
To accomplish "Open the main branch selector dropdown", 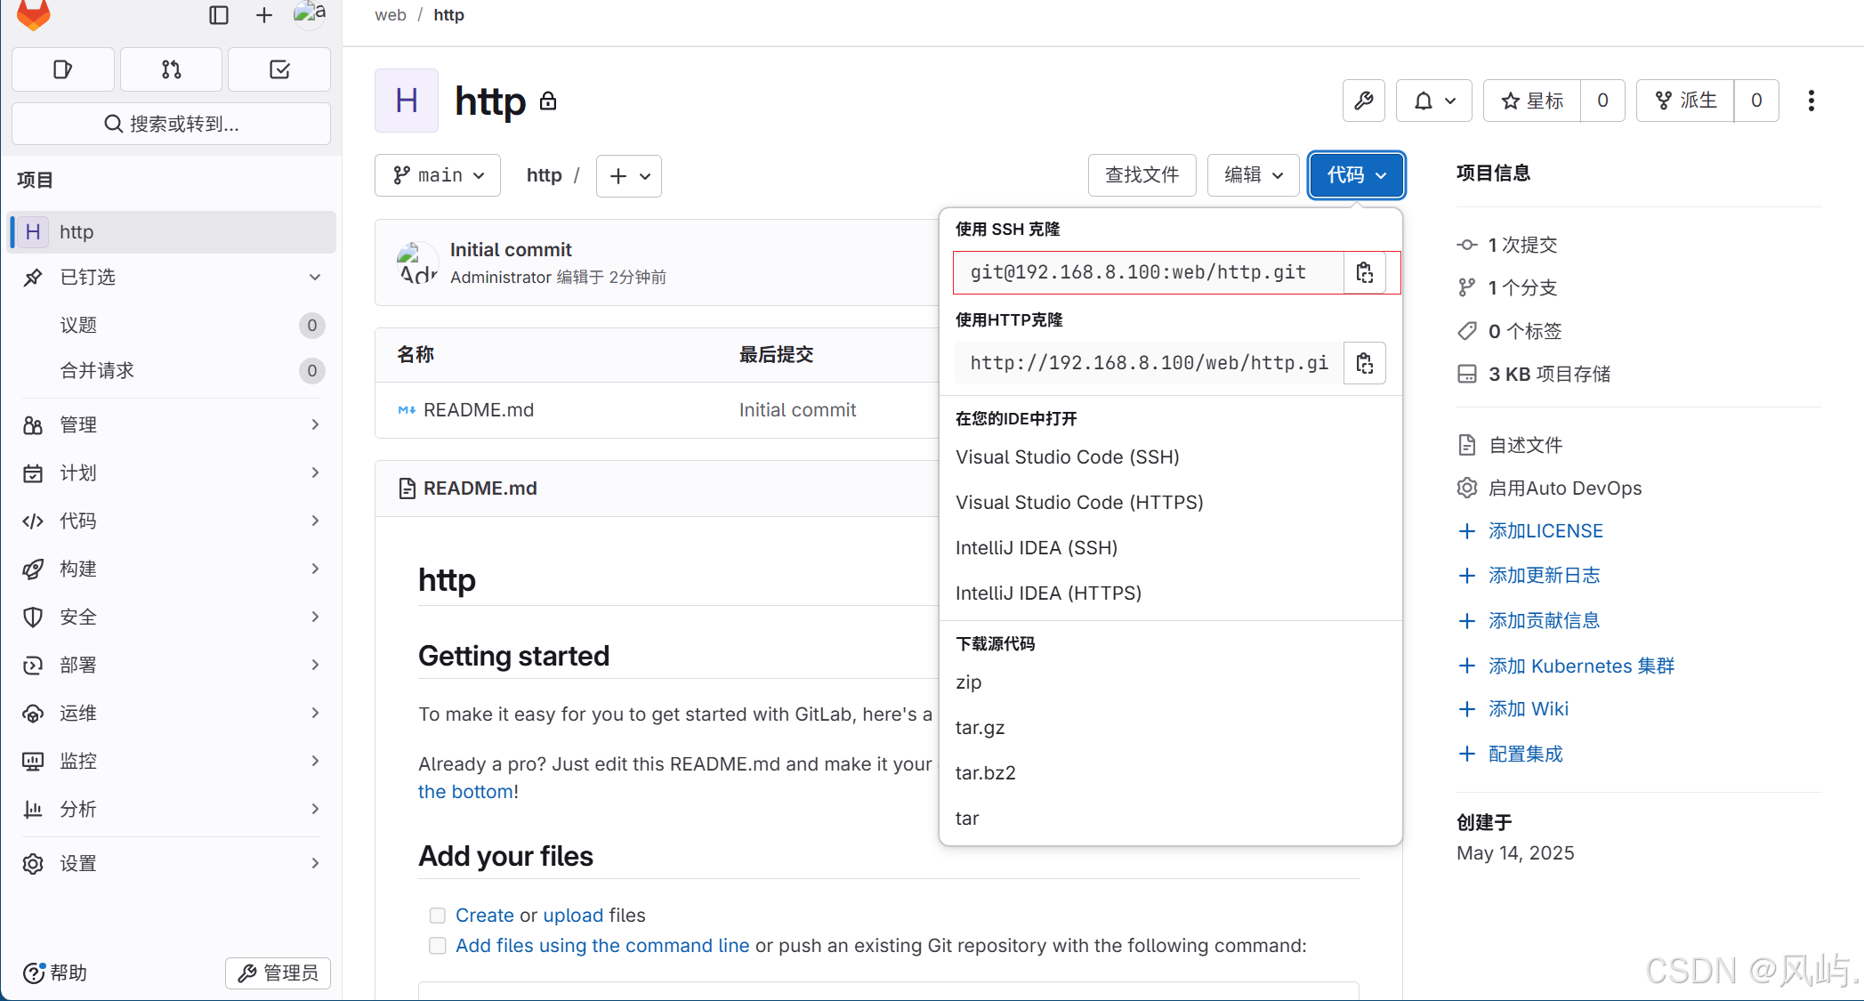I will tap(438, 175).
